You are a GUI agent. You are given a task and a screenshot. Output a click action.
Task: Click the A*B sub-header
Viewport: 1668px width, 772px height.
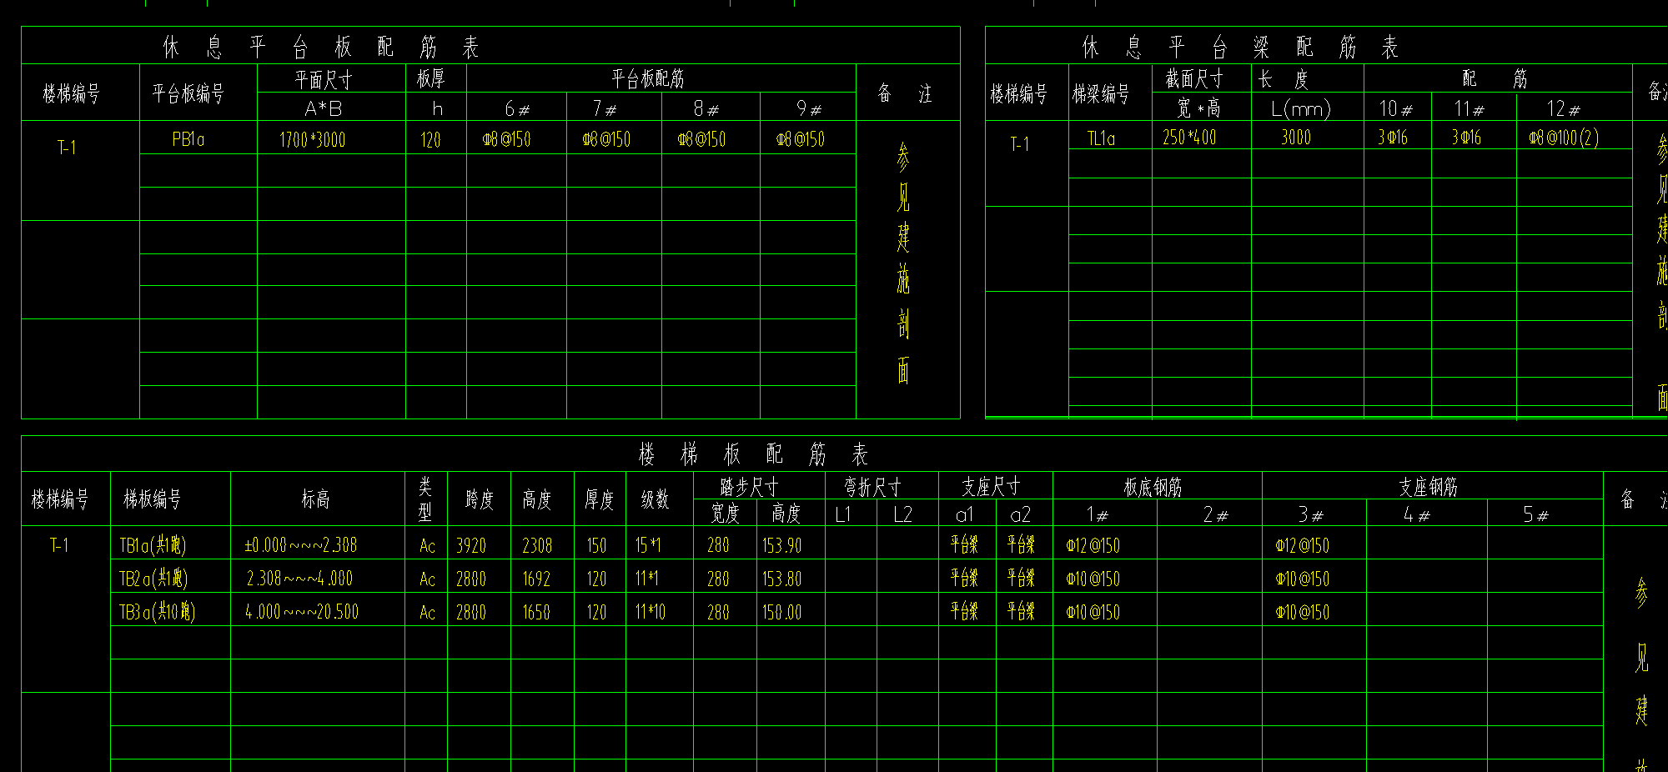324,108
